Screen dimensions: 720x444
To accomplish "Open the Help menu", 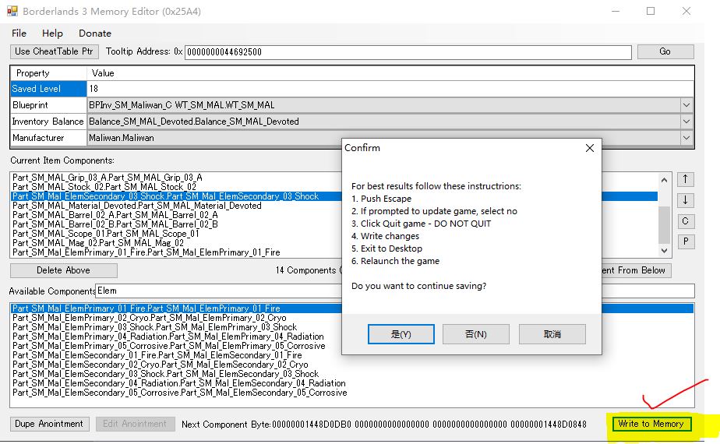I will point(52,33).
